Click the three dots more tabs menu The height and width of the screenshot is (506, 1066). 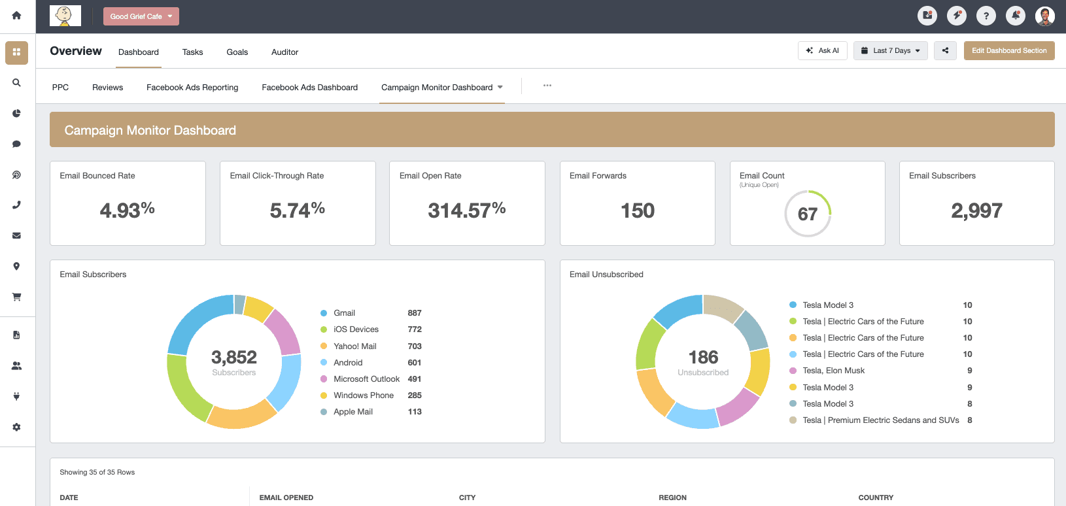pos(547,86)
